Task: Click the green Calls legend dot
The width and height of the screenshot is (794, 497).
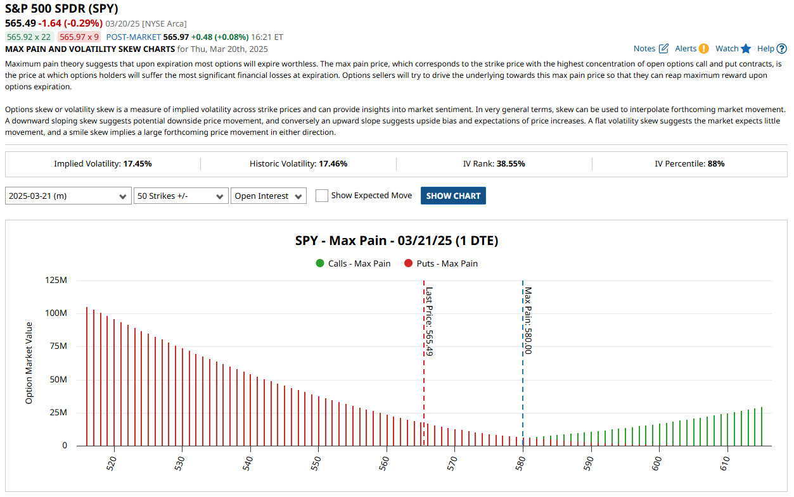Action: (320, 263)
